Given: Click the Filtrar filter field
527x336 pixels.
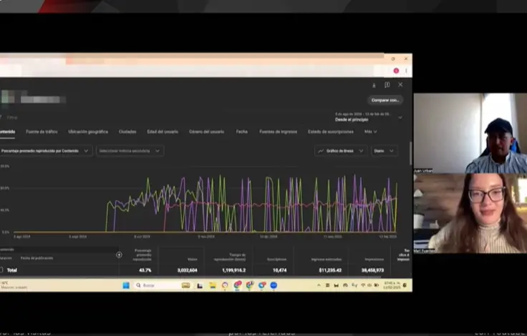Looking at the screenshot, I should click(x=12, y=117).
